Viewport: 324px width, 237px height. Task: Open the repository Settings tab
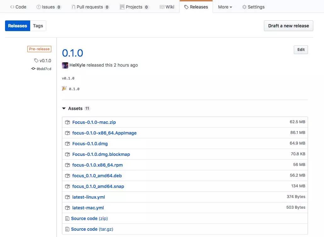(x=253, y=7)
